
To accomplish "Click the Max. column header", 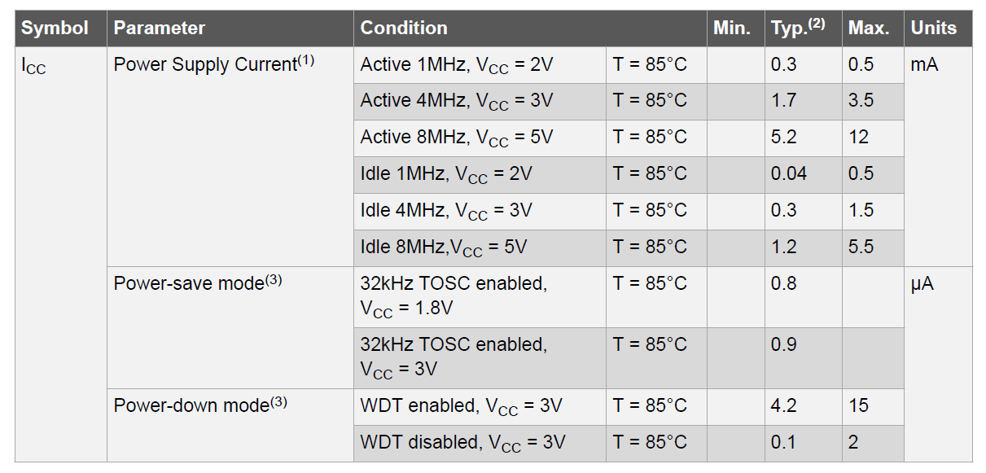I will coord(869,28).
